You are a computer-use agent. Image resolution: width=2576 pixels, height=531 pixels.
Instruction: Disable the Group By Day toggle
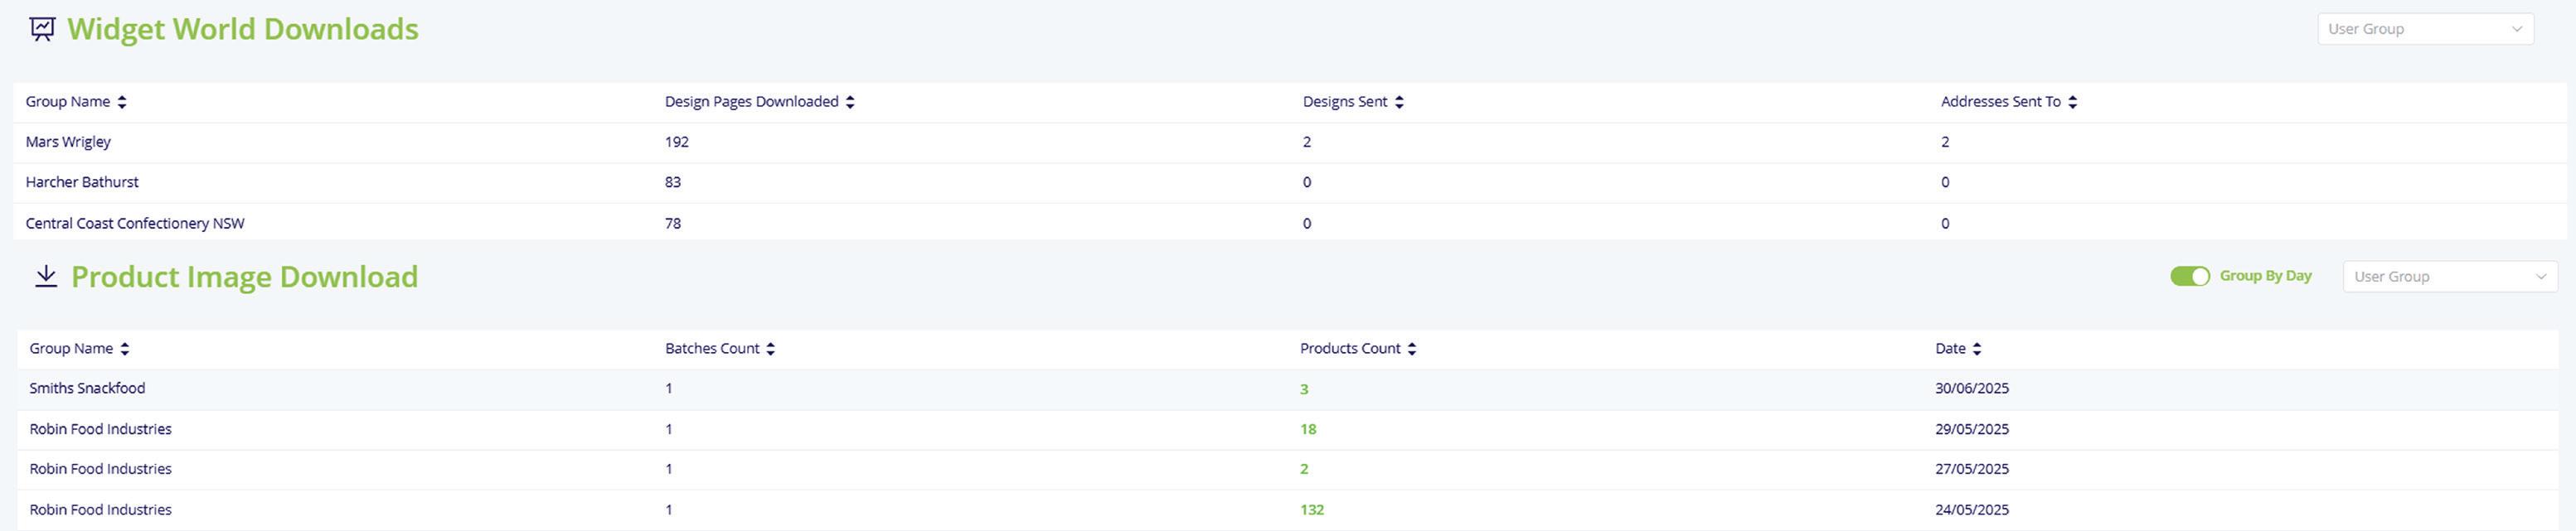[2189, 276]
